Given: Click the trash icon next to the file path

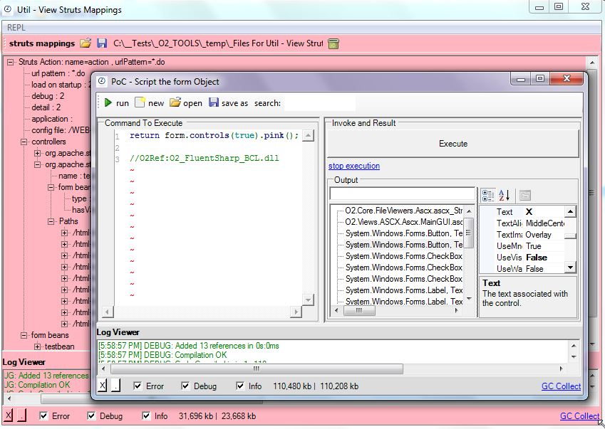Looking at the screenshot, I should (332, 43).
